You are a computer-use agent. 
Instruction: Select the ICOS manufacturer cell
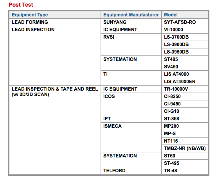(131, 104)
